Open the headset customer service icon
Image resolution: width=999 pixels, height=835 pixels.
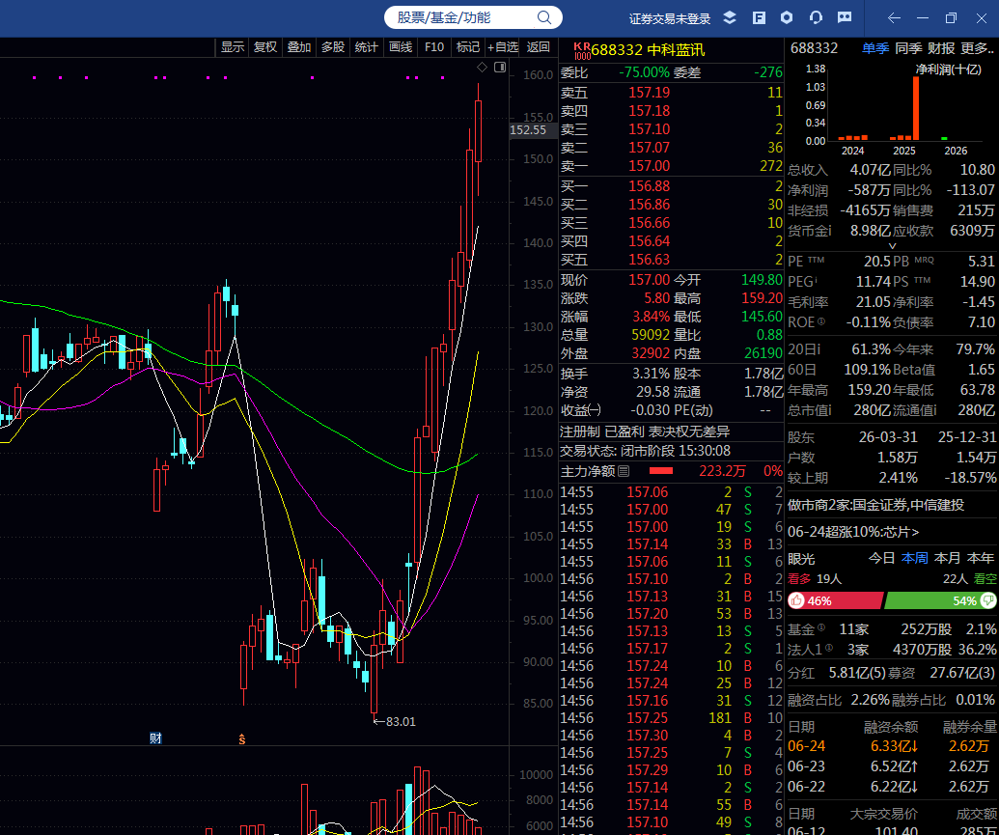(816, 17)
